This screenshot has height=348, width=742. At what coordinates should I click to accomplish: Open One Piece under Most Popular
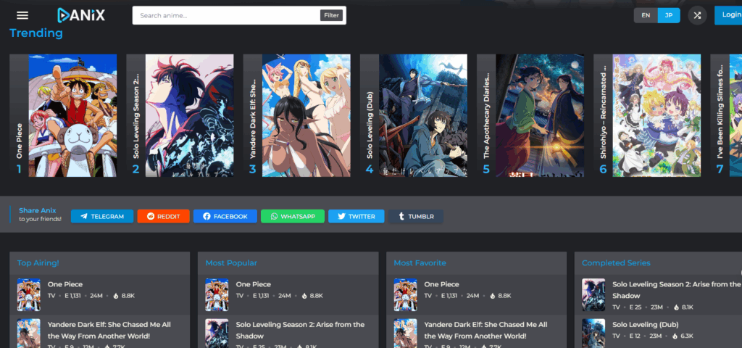254,284
